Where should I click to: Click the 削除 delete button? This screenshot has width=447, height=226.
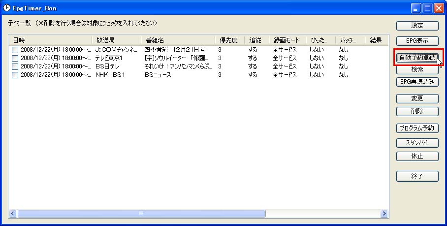[417, 111]
